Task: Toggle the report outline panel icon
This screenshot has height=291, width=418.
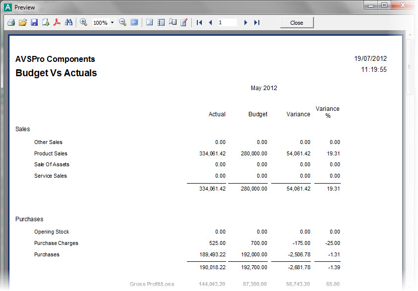Action: tap(149, 23)
